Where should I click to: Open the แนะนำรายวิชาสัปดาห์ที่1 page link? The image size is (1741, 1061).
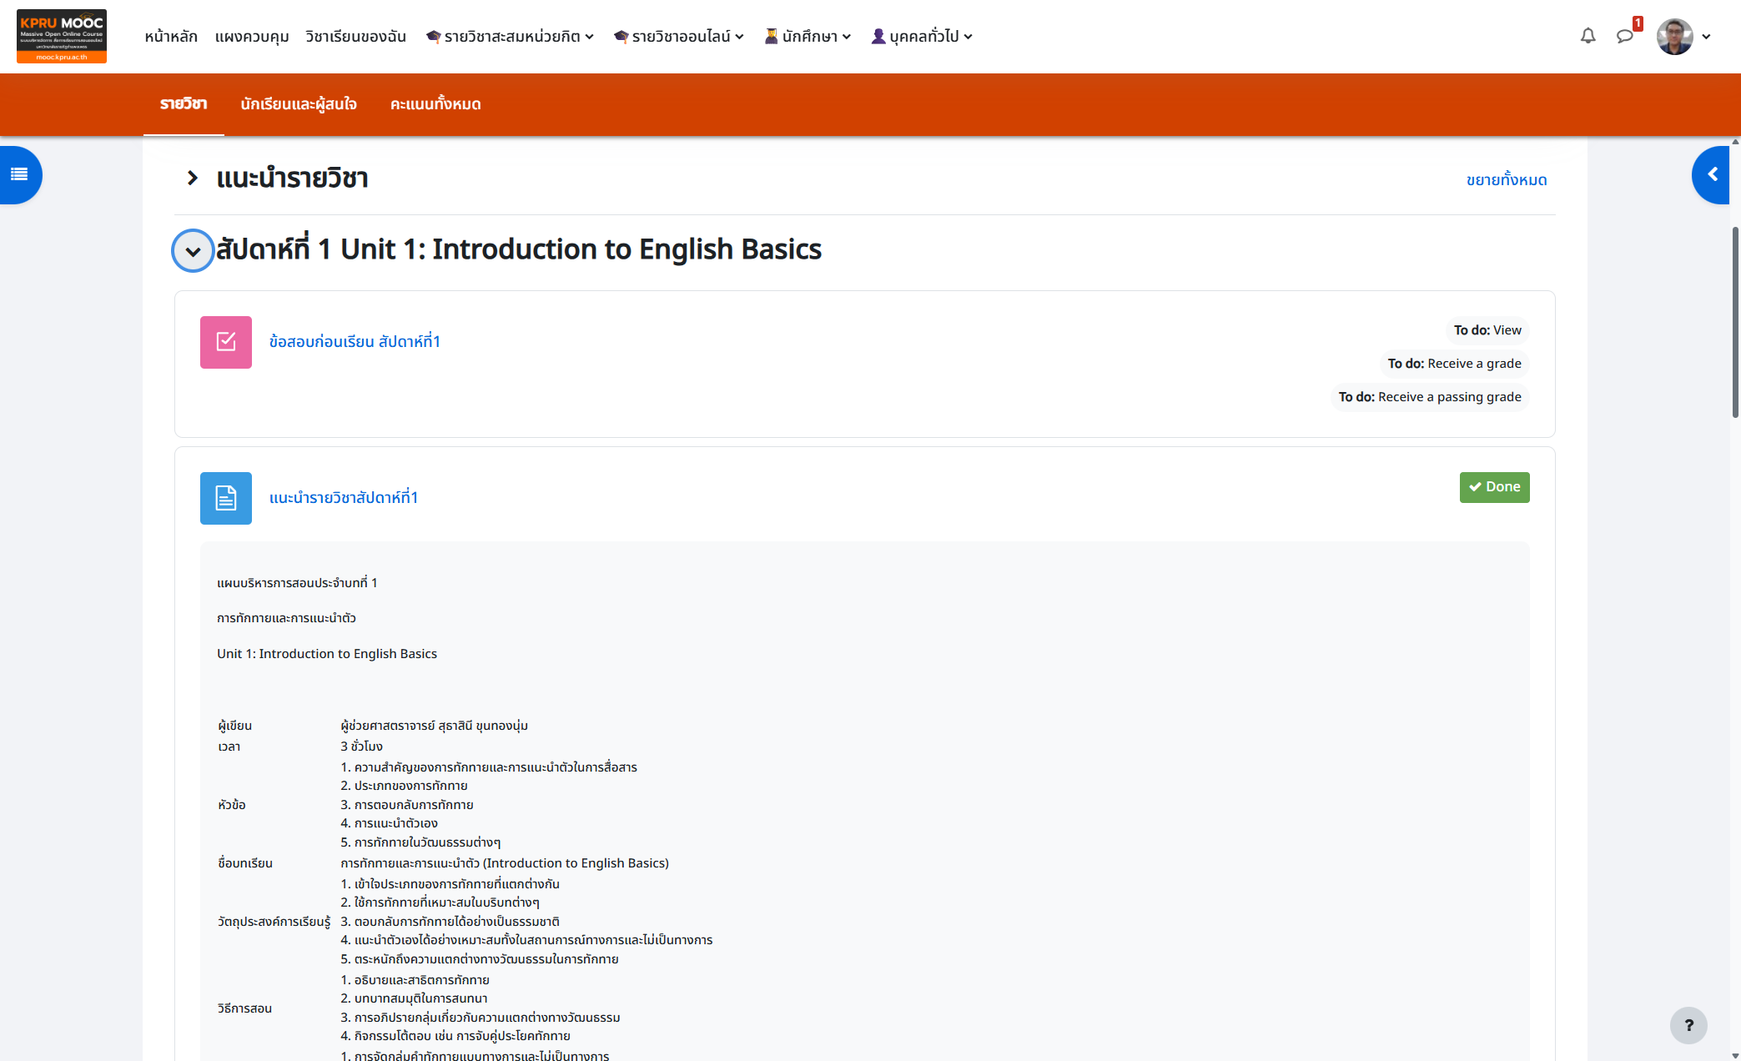(344, 498)
